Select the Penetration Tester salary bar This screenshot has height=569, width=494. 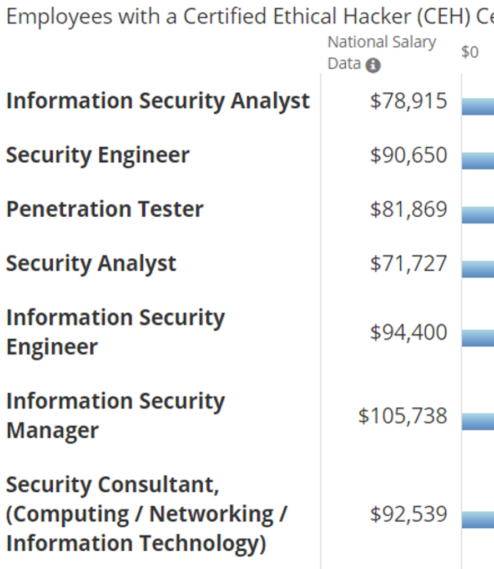tap(478, 214)
